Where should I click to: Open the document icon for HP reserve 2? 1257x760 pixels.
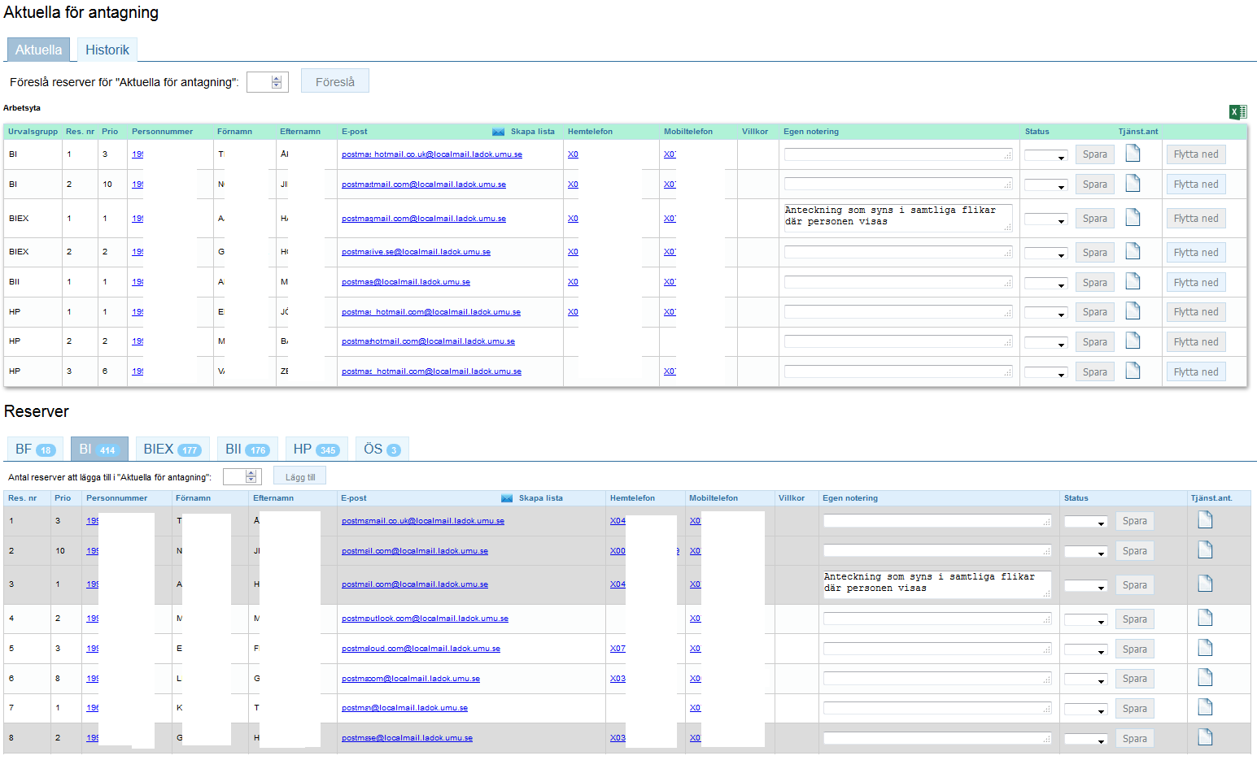tap(1133, 341)
